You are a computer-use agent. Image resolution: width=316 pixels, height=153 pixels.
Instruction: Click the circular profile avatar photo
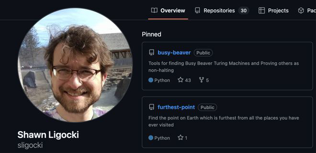click(75, 65)
